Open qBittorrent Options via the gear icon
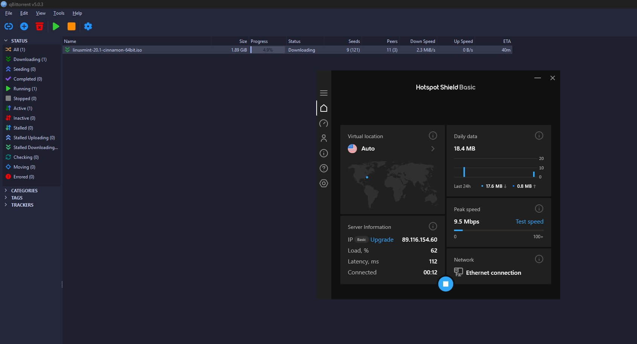Screen dimensions: 637x344 click(x=88, y=26)
